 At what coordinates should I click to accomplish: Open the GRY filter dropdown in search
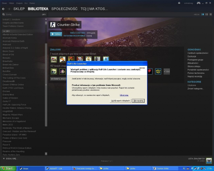pyautogui.click(x=44, y=14)
